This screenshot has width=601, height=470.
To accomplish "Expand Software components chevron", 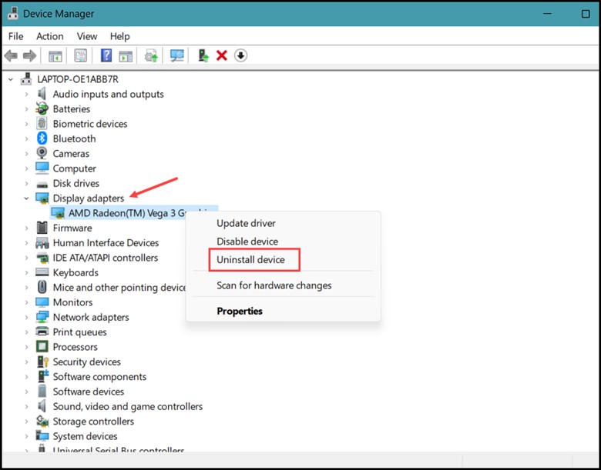I will click(26, 377).
